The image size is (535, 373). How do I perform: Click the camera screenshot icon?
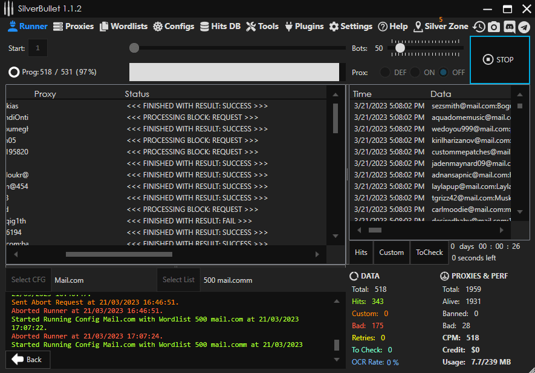(494, 27)
